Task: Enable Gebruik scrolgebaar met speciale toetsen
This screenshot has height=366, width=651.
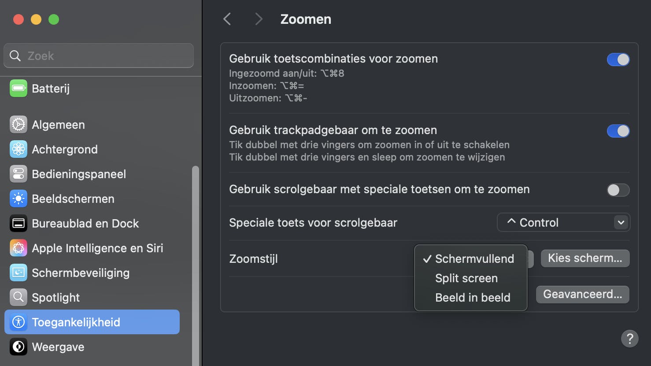Action: tap(618, 190)
